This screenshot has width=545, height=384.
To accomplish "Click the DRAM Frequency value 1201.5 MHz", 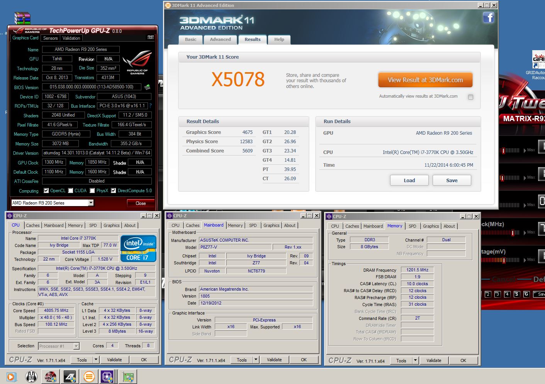I will (417, 270).
